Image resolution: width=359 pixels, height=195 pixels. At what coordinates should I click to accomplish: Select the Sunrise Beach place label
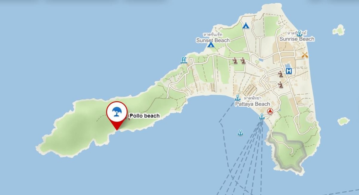[297, 39]
